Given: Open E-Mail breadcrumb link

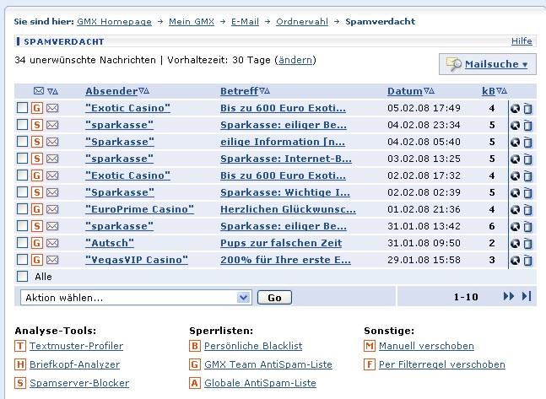Looking at the screenshot, I should coord(245,22).
